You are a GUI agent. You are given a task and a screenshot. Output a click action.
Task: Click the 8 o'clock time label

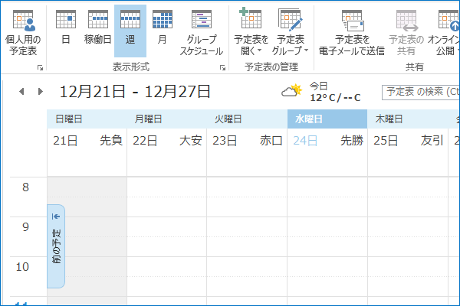coord(25,187)
